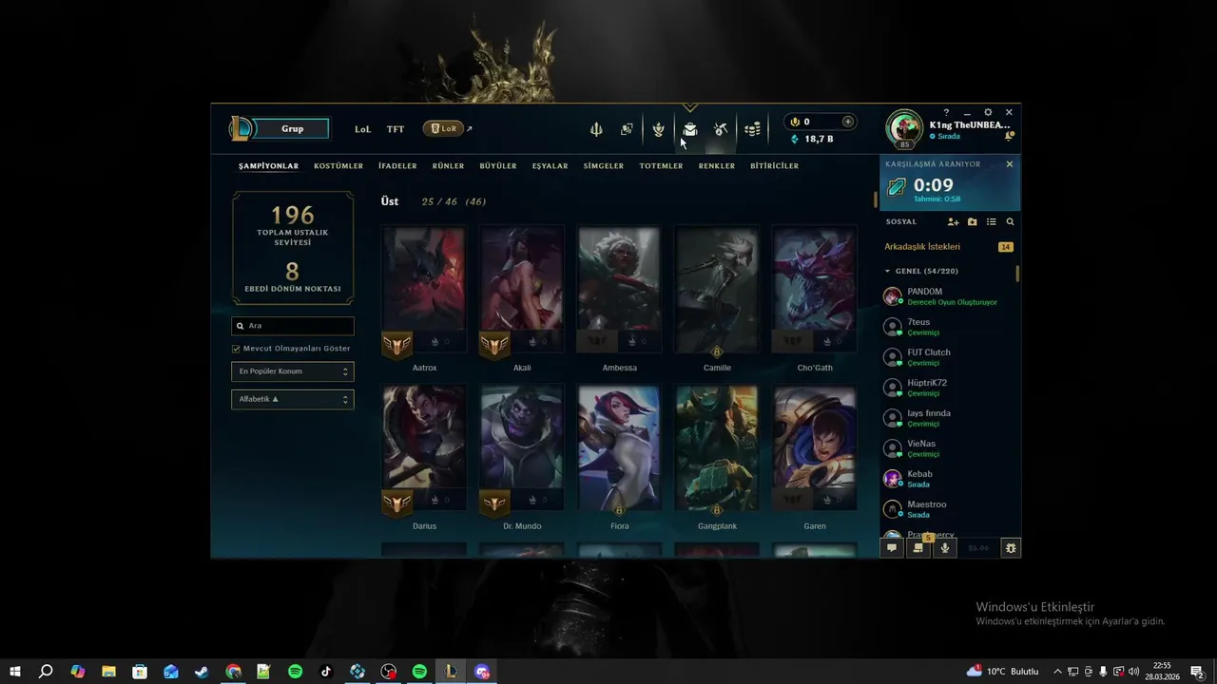The image size is (1217, 684).
Task: Select friend PANDOM in the list
Action: pos(948,296)
